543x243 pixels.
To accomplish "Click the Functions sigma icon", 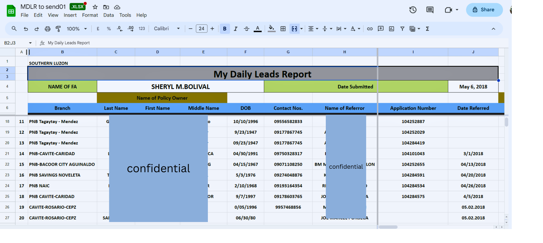I will [427, 29].
